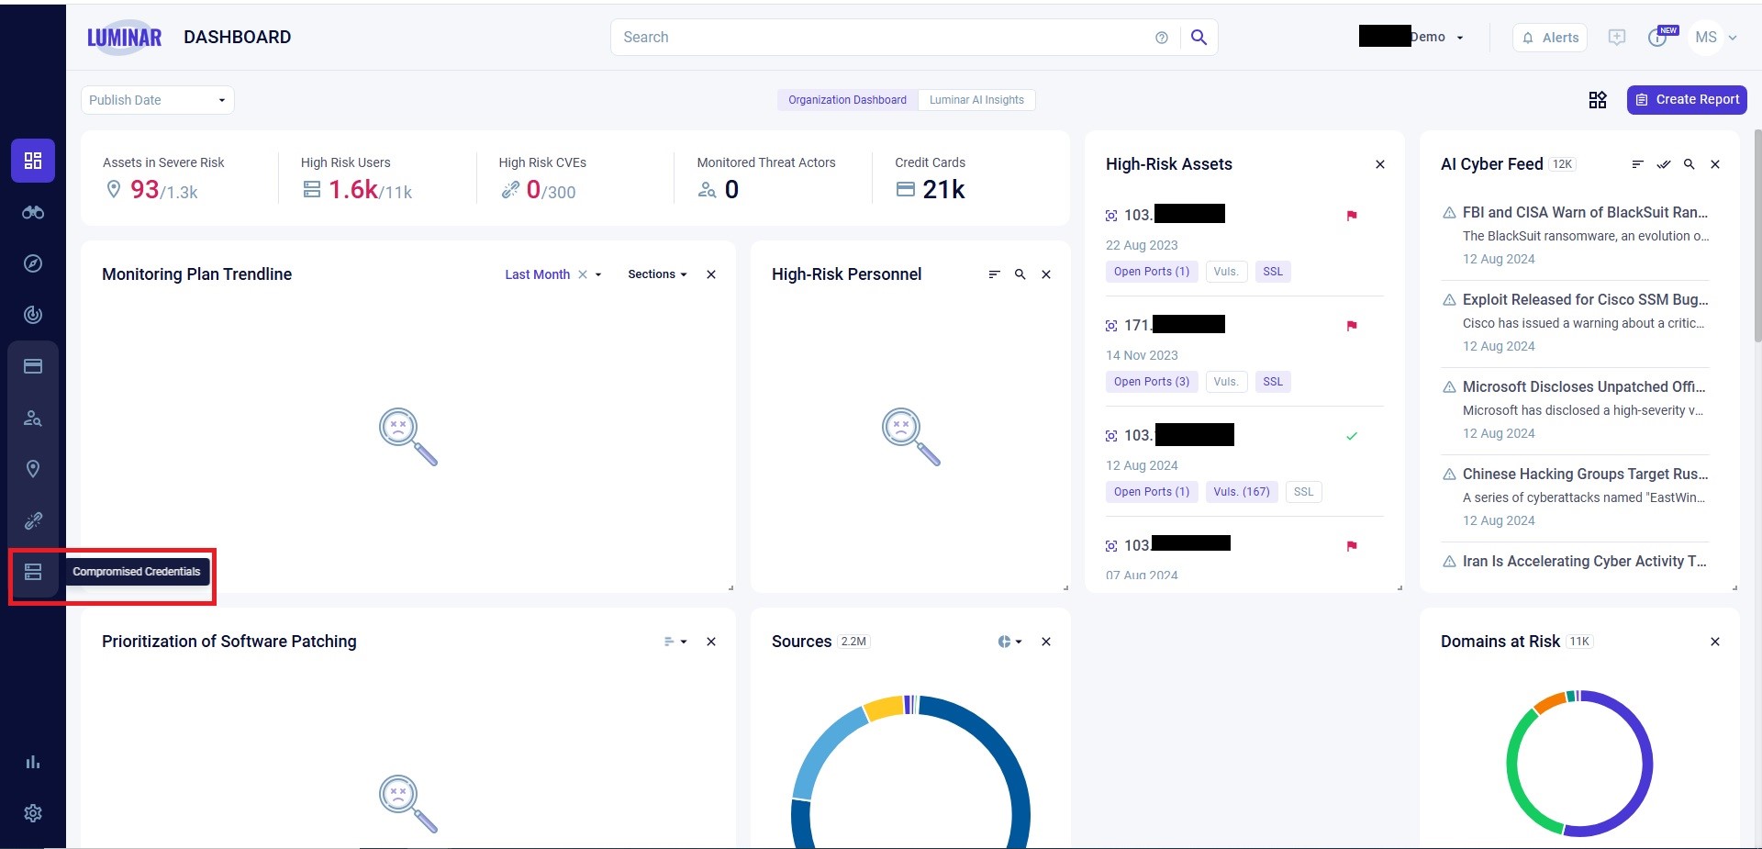Open Microsoft Discloses Unpatched Office article
The width and height of the screenshot is (1762, 849).
tap(1584, 386)
